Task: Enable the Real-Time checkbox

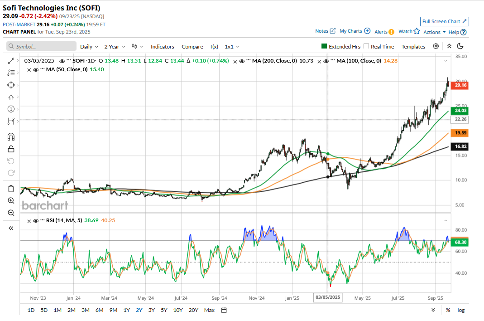Action: click(x=367, y=46)
